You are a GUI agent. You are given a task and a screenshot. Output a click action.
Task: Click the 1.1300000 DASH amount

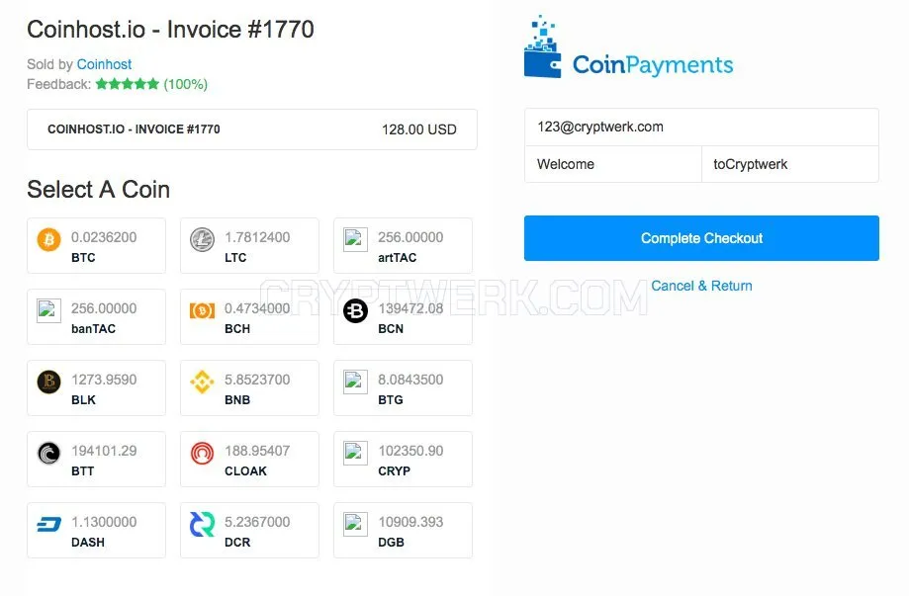coord(104,522)
